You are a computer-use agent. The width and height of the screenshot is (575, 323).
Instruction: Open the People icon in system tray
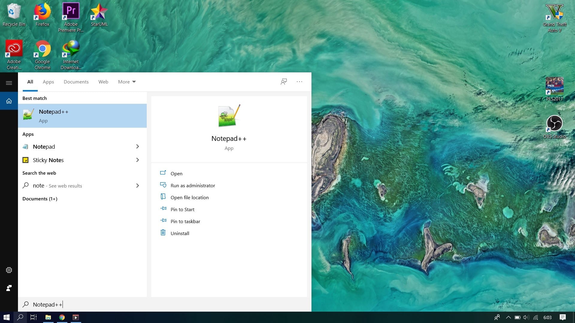(x=497, y=317)
